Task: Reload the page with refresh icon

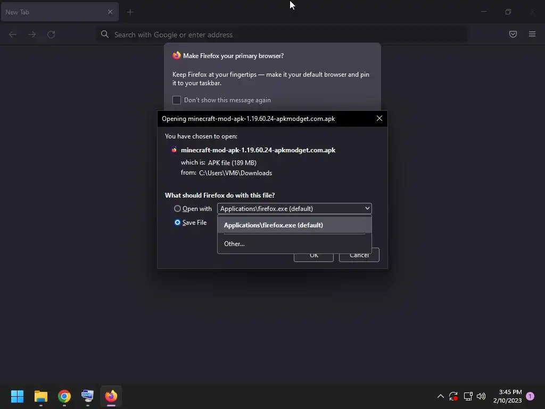Action: [x=51, y=35]
